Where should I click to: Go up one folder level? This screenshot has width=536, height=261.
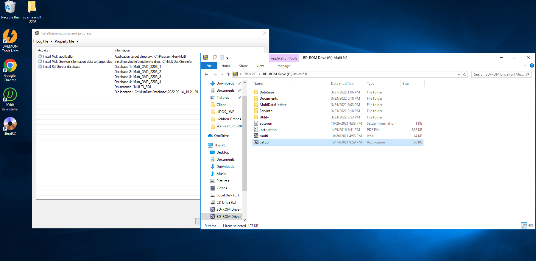[228, 74]
